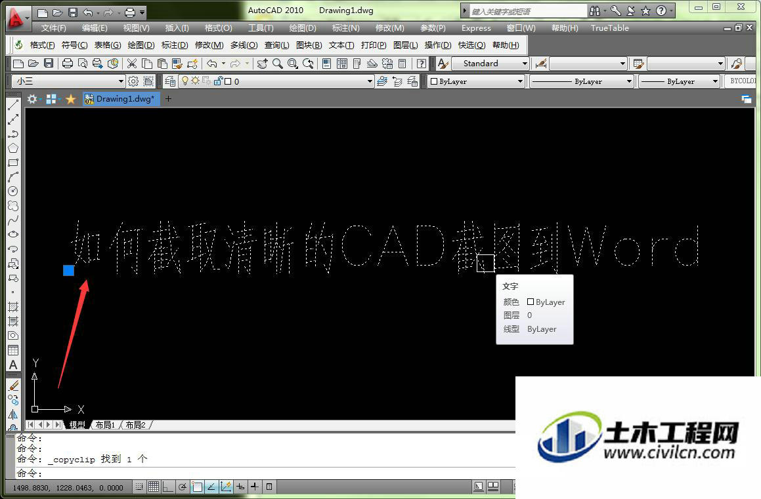Select the blue grip on the text
The height and width of the screenshot is (499, 761).
(x=68, y=270)
